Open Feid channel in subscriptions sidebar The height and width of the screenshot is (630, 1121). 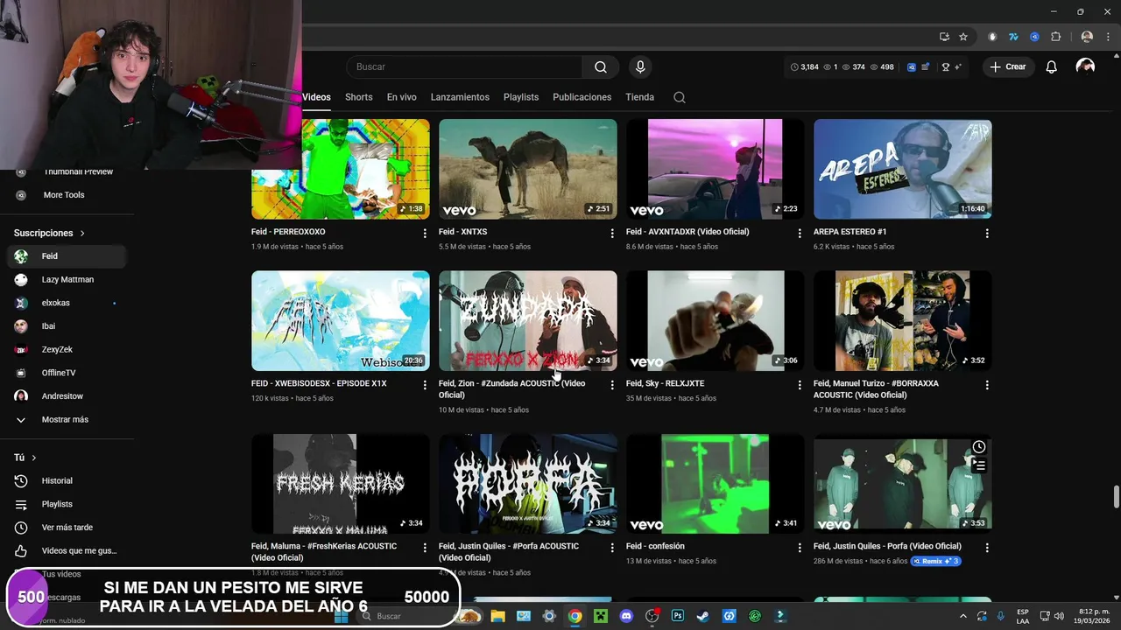click(x=67, y=256)
